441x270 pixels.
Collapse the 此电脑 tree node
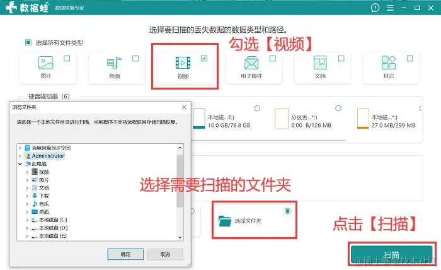click(20, 164)
